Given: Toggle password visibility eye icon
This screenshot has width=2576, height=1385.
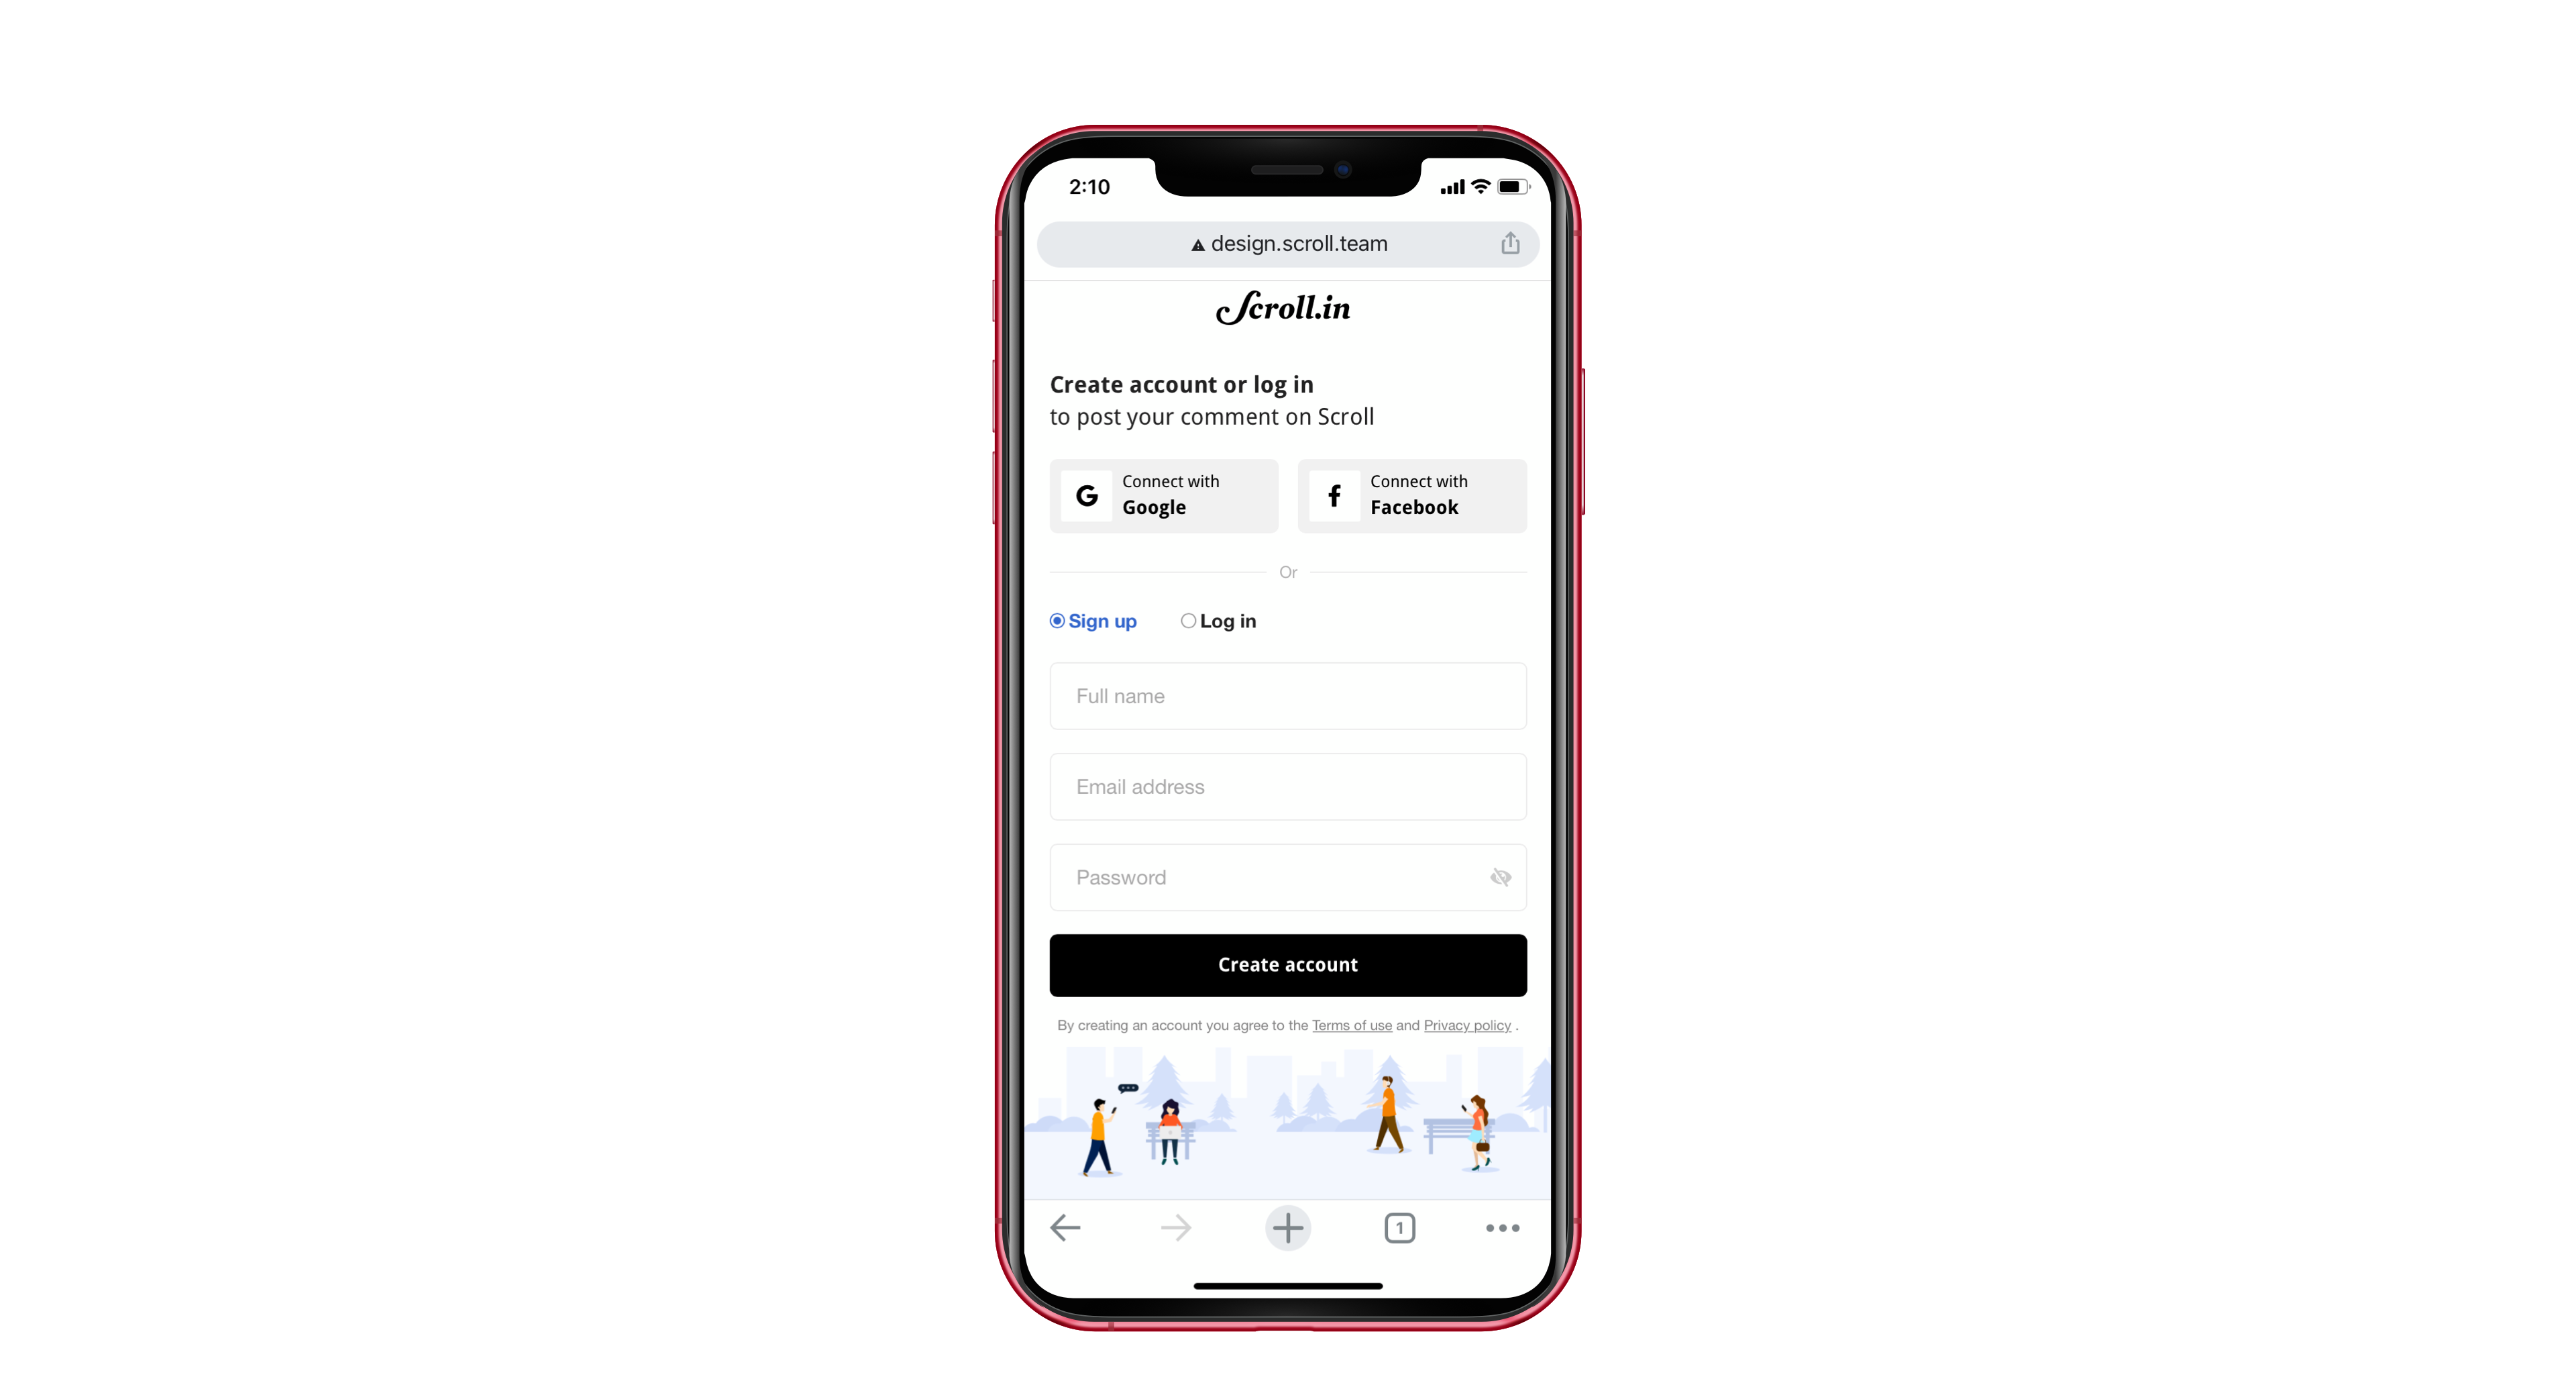Looking at the screenshot, I should [1499, 877].
